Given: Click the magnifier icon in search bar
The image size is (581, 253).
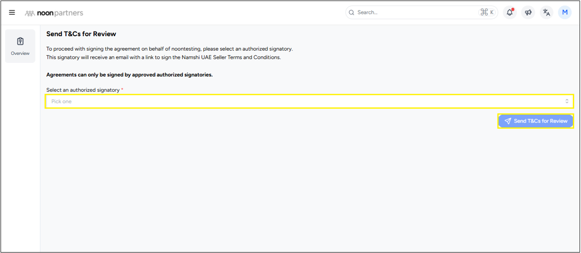Looking at the screenshot, I should coord(352,12).
